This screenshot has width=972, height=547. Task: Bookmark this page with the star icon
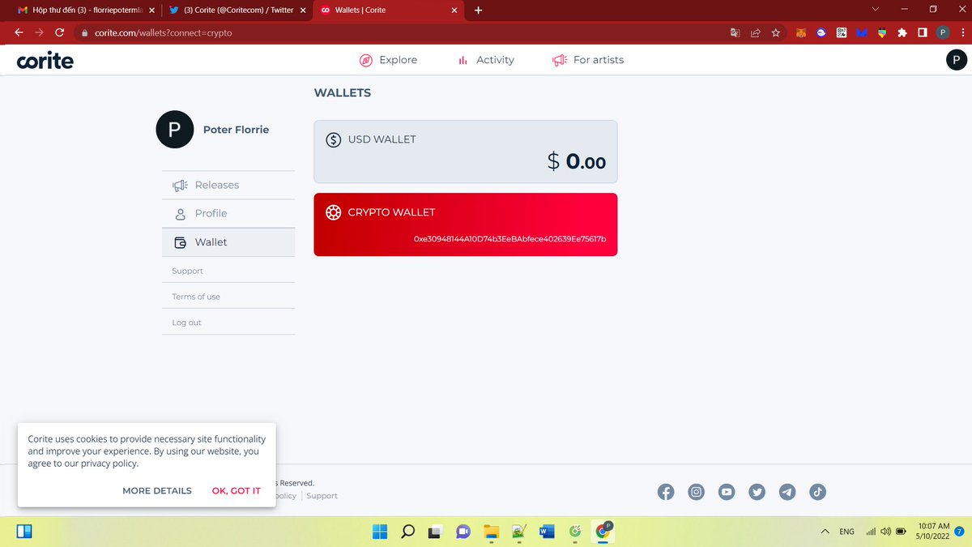[776, 33]
